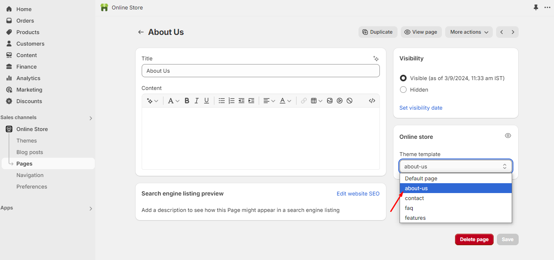Click the clear formatting icon
Screen dimensions: 554x260
[x=349, y=101]
